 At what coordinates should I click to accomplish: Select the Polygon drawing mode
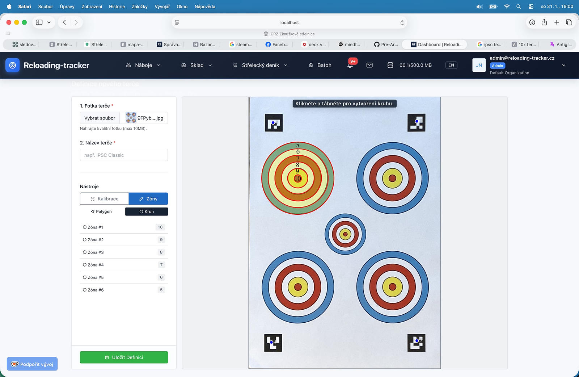(101, 211)
